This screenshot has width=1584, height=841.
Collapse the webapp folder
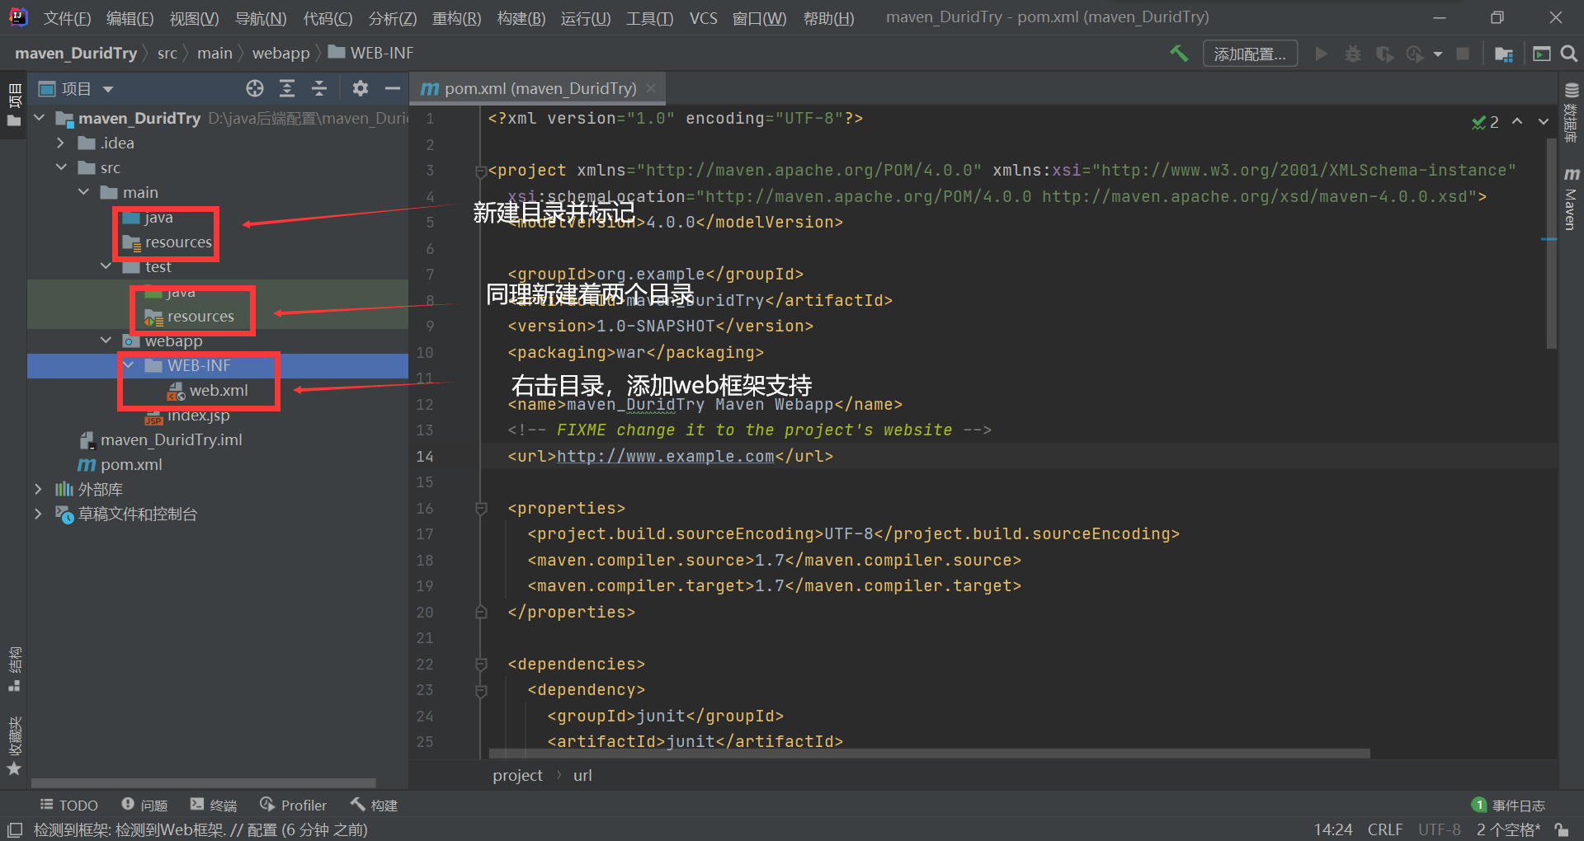tap(106, 341)
